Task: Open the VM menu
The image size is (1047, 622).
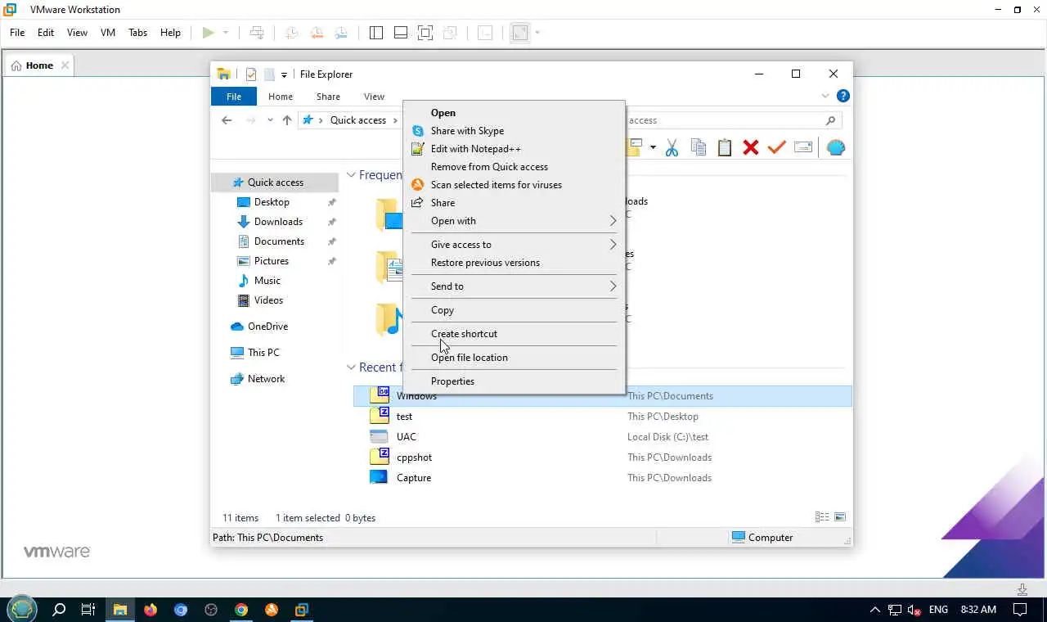Action: tap(108, 33)
